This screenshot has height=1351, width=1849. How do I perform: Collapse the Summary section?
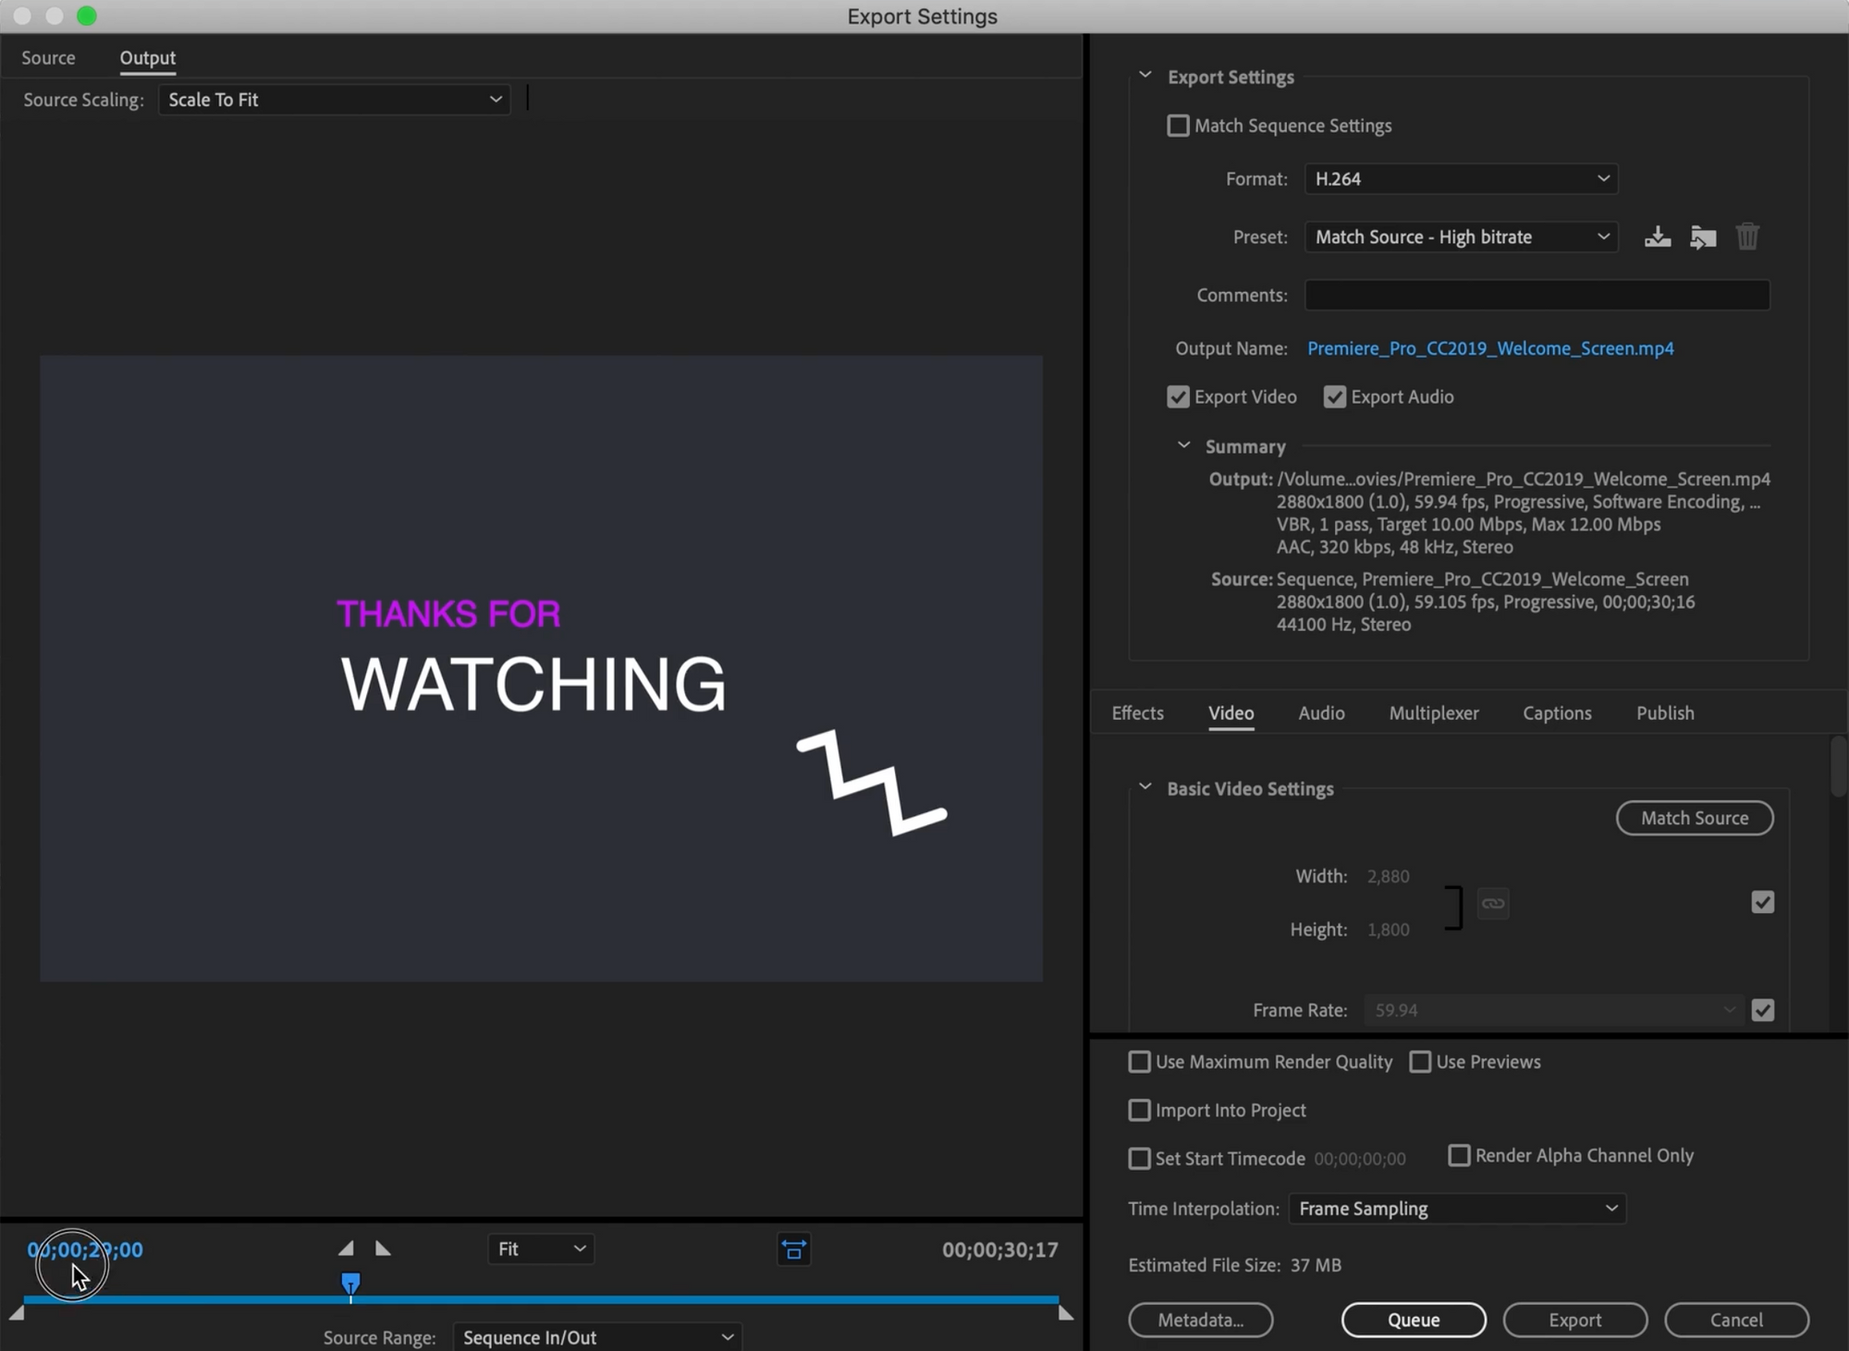(x=1183, y=446)
